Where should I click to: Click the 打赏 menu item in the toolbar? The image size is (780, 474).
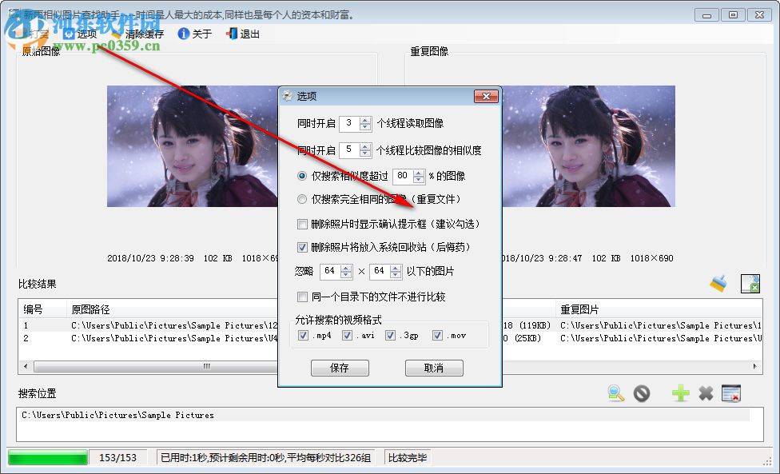point(28,34)
